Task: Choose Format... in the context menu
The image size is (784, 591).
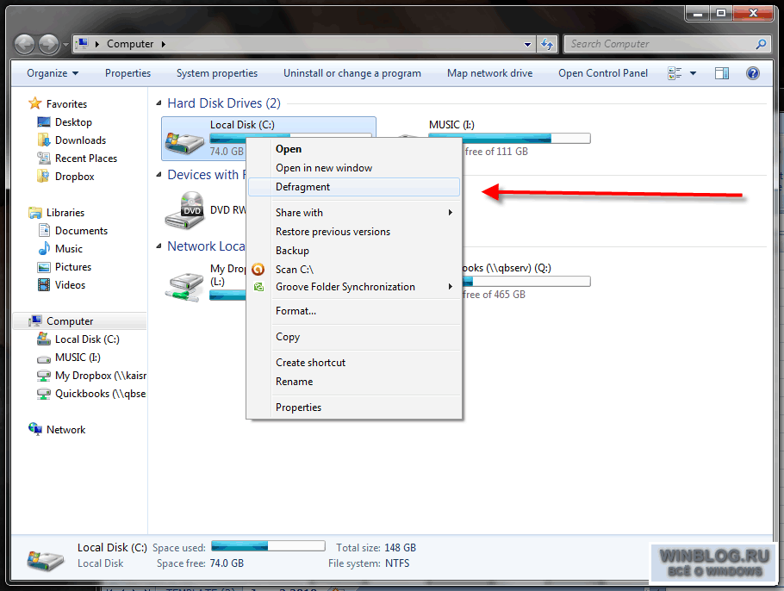Action: (x=354, y=311)
